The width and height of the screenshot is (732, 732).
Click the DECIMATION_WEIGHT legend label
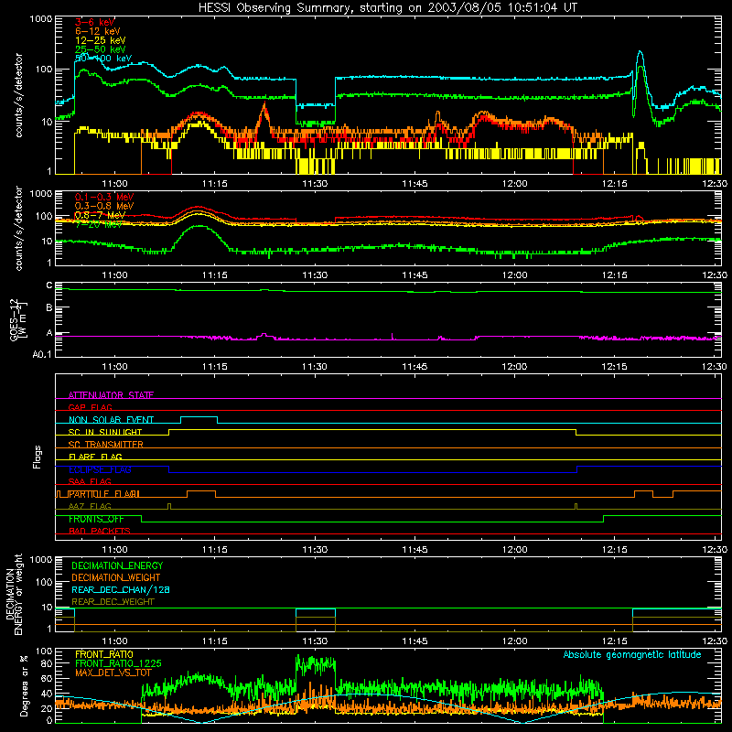click(x=116, y=577)
